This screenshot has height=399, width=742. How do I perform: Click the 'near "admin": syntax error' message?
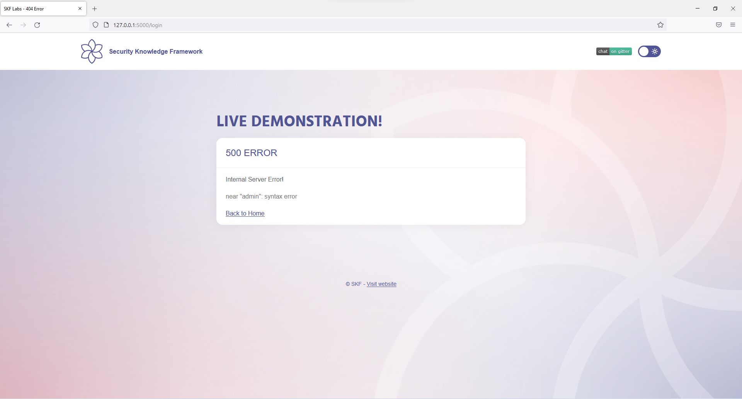tap(261, 196)
